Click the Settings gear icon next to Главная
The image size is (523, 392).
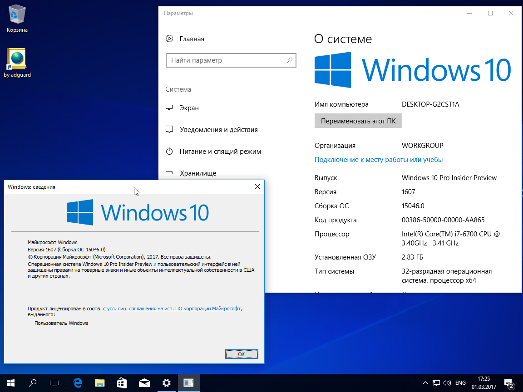coord(169,39)
